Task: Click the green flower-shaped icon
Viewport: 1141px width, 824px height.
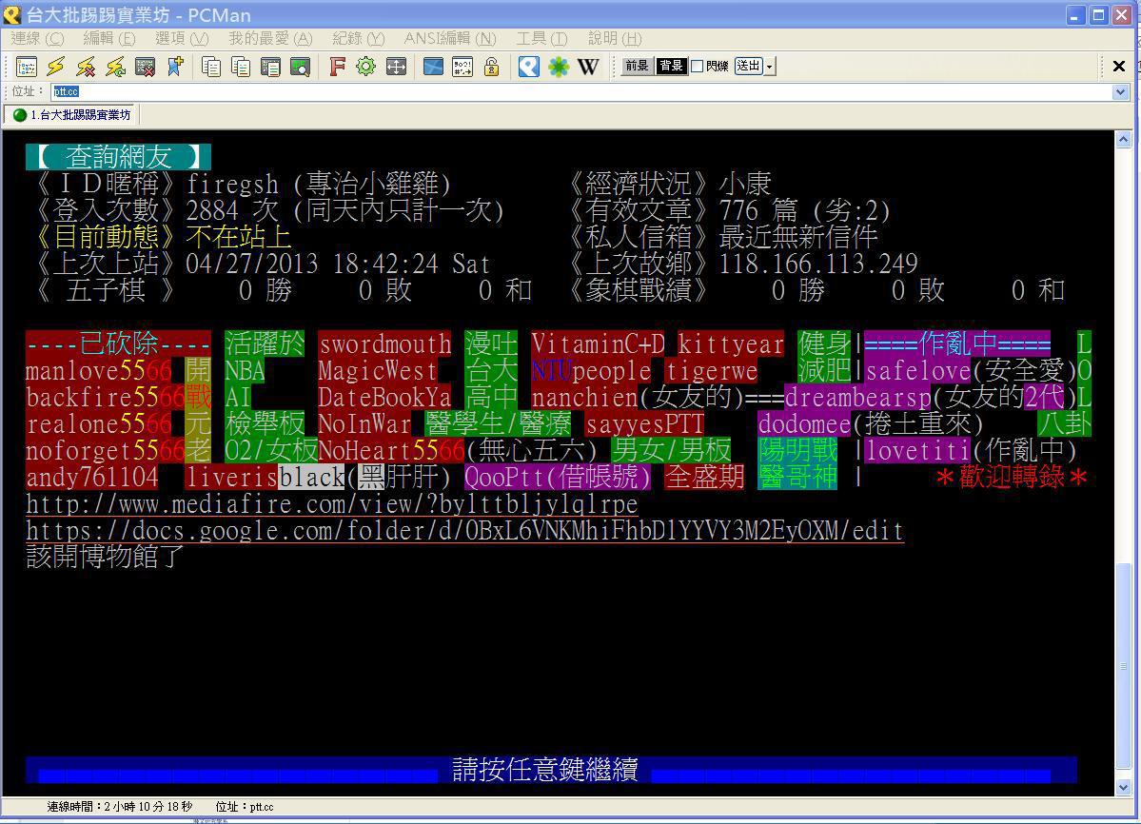Action: click(559, 67)
